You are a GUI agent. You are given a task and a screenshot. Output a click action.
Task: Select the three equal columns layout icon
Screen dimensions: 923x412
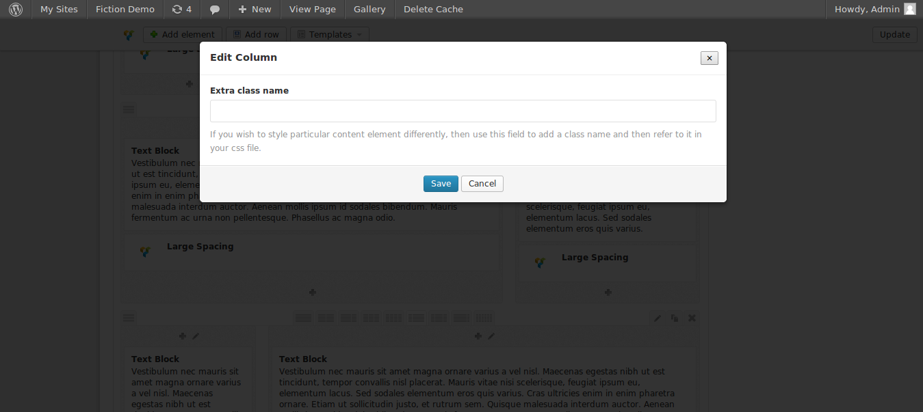pyautogui.click(x=371, y=318)
